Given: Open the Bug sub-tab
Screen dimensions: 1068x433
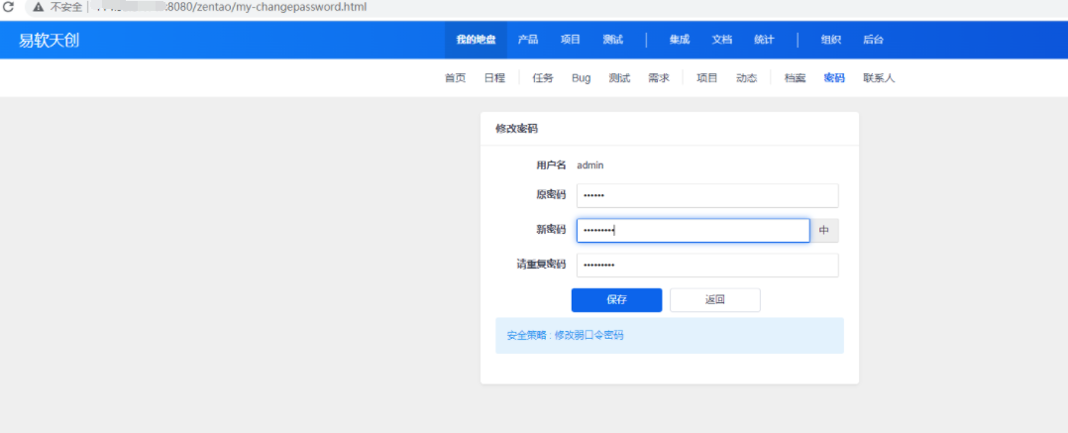Looking at the screenshot, I should tap(581, 78).
